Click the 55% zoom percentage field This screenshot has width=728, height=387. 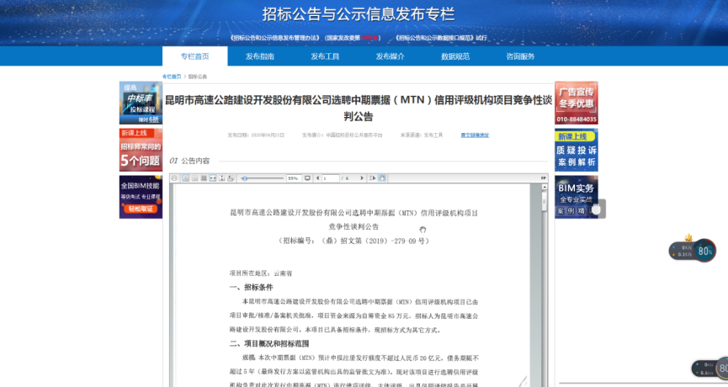click(x=294, y=178)
